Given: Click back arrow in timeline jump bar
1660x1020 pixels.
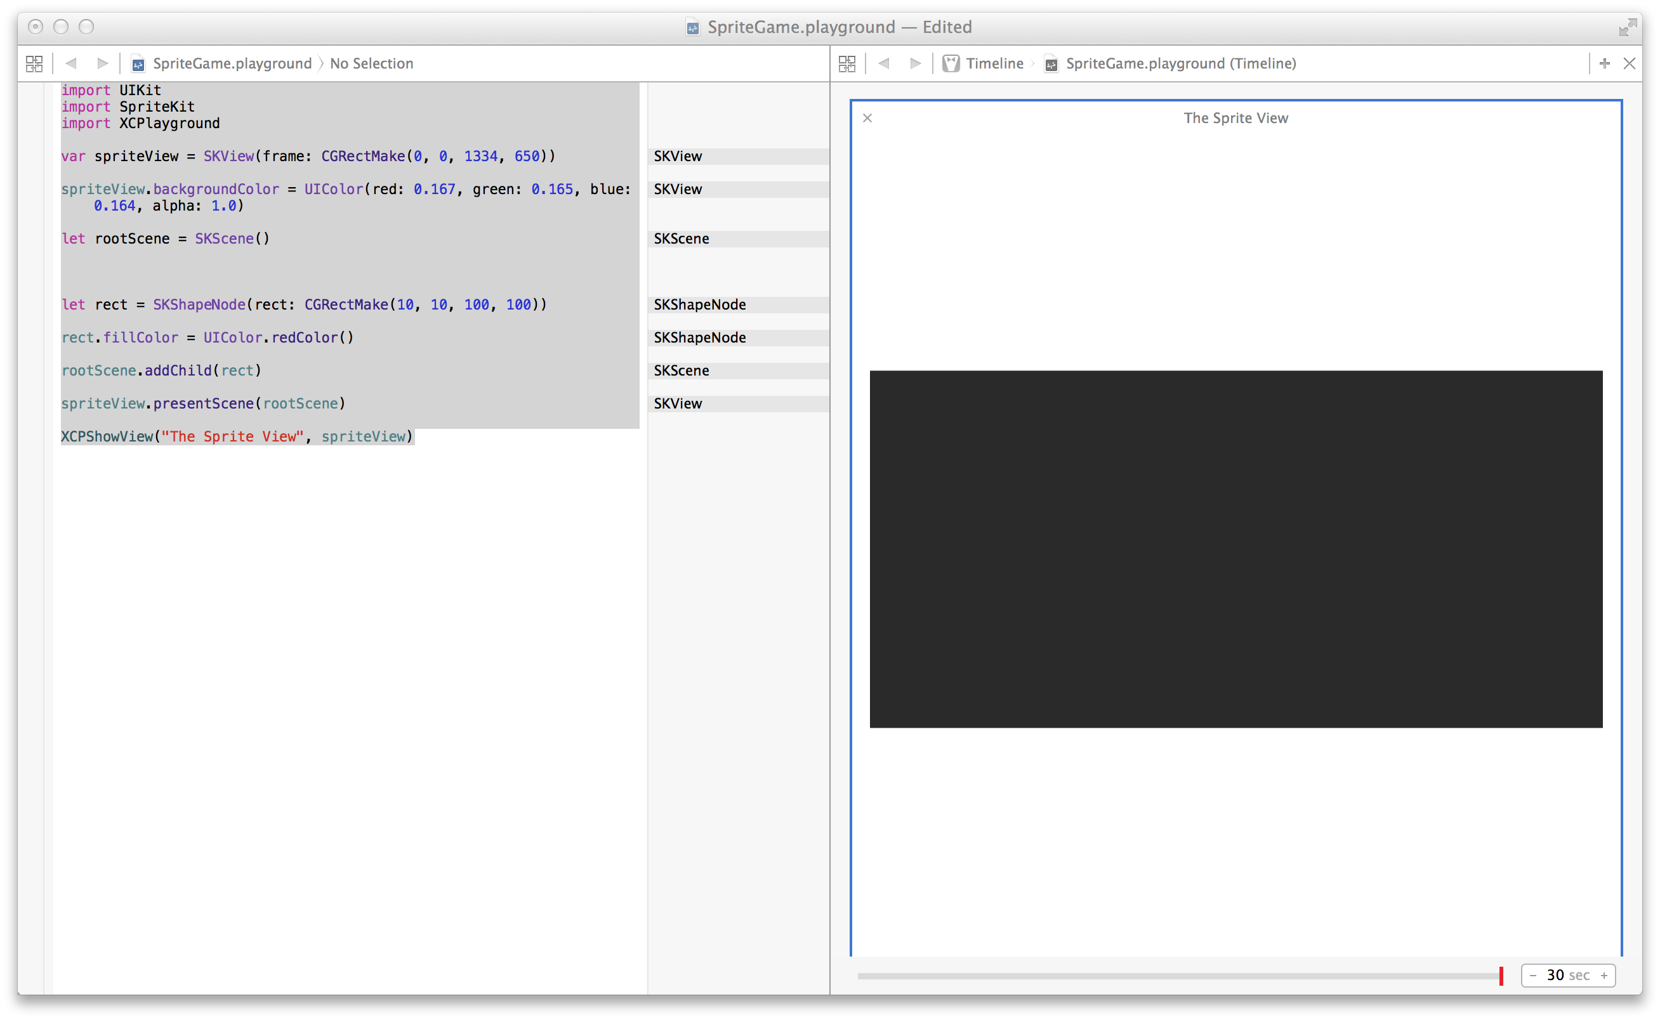Looking at the screenshot, I should 884,63.
